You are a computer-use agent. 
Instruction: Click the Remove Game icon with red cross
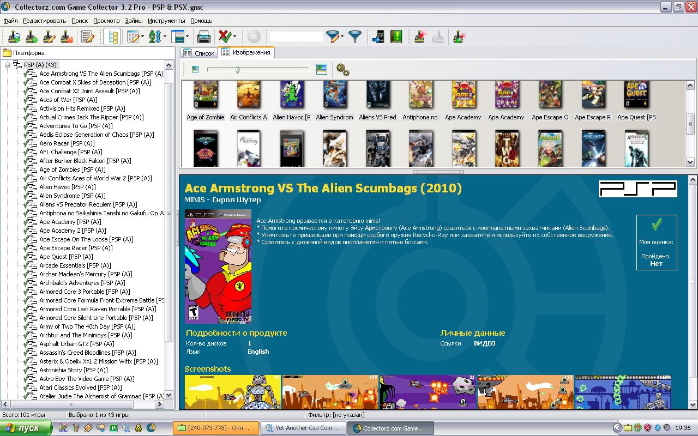[x=67, y=37]
